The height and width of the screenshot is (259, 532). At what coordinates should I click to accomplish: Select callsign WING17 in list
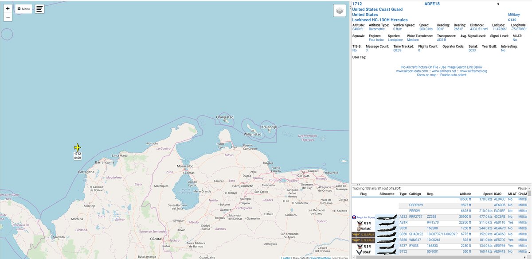pos(415,240)
